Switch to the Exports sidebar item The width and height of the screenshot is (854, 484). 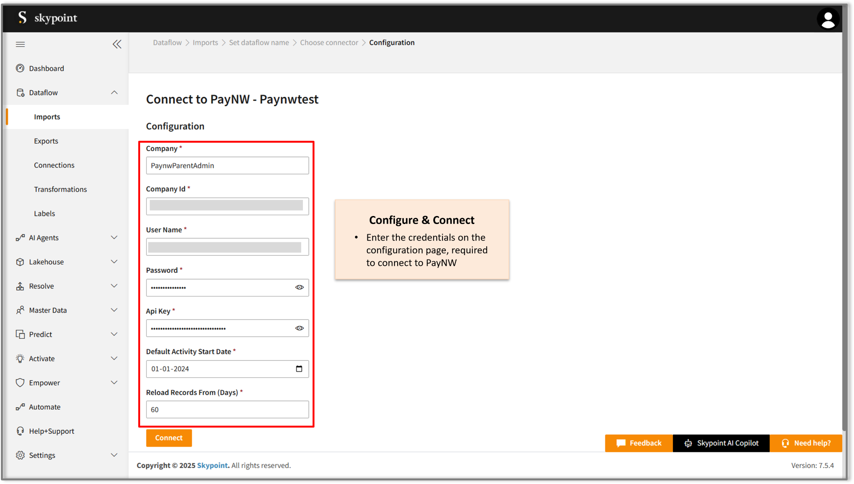coord(46,141)
